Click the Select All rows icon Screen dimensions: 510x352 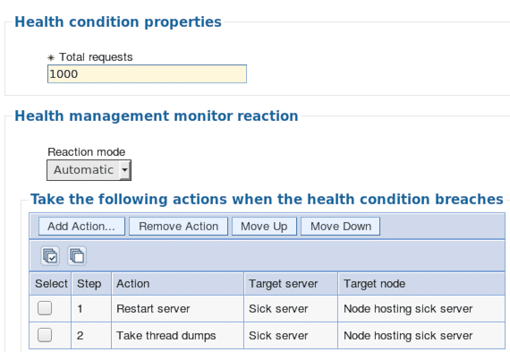(50, 255)
